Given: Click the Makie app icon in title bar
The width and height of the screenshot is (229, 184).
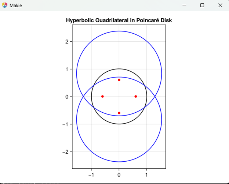Looking at the screenshot, I should pyautogui.click(x=5, y=5).
